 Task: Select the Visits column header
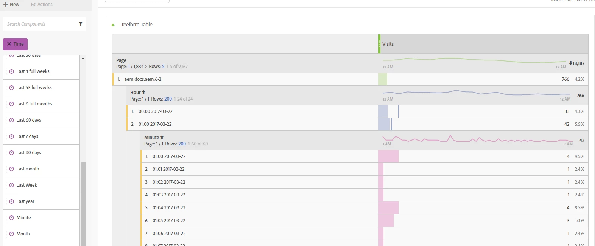(484, 44)
